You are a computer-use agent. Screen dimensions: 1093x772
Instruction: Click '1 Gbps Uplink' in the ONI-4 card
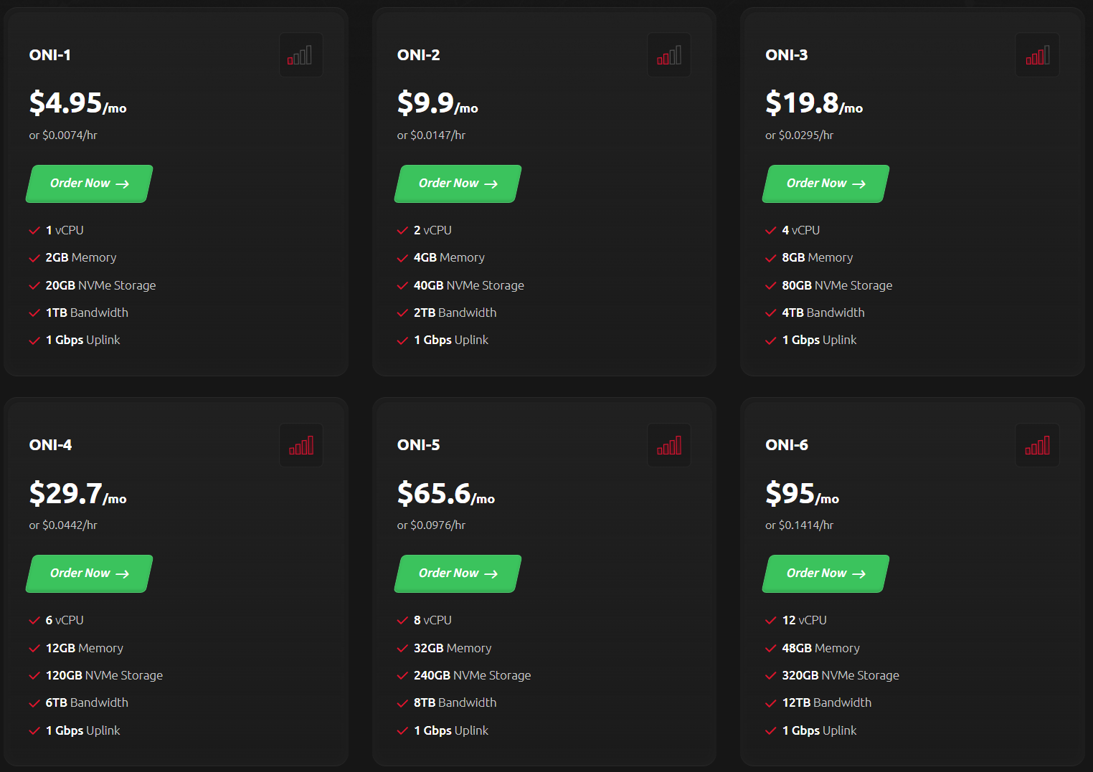point(83,731)
